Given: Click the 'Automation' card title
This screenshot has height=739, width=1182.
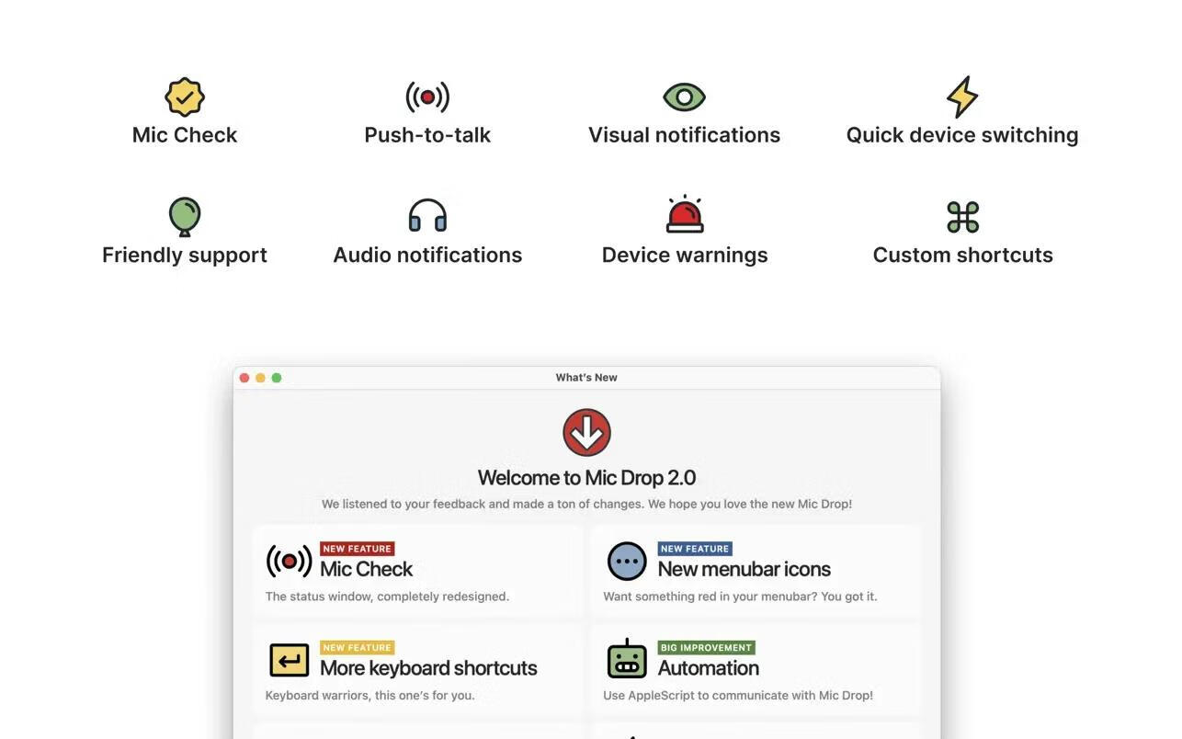Looking at the screenshot, I should point(708,668).
